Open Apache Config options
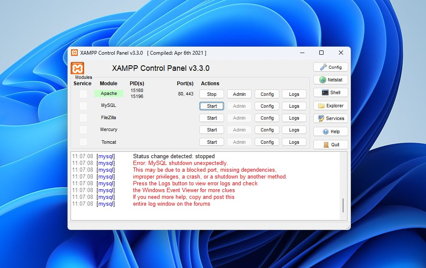 tap(267, 94)
